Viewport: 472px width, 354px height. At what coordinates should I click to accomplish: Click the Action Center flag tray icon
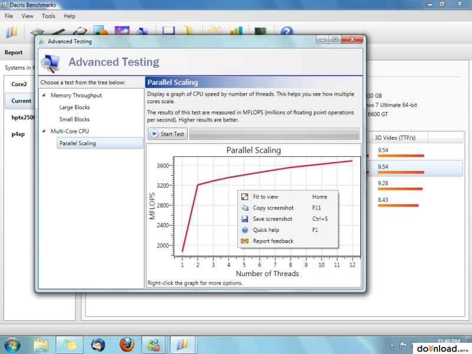click(403, 345)
